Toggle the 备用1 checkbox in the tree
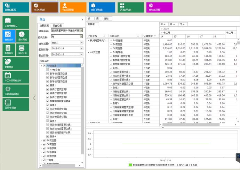Image resolution: width=240 pixels, height=170 pixels. pos(47,85)
